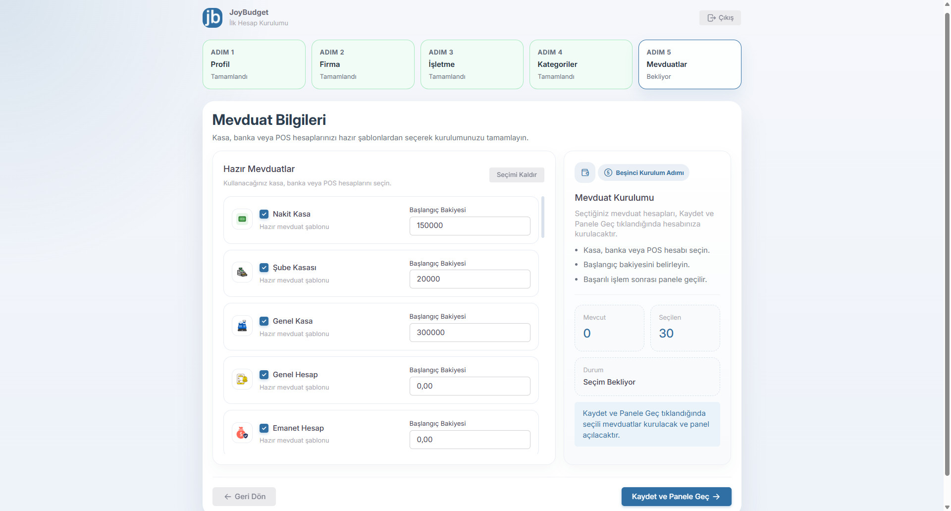The height and width of the screenshot is (511, 951).
Task: Click the Genel Hesap account icon
Action: (242, 379)
